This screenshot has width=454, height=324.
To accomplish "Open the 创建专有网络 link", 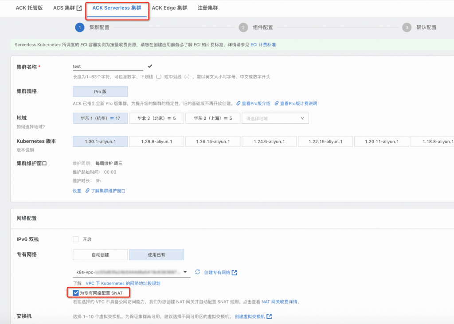I will 217,273.
